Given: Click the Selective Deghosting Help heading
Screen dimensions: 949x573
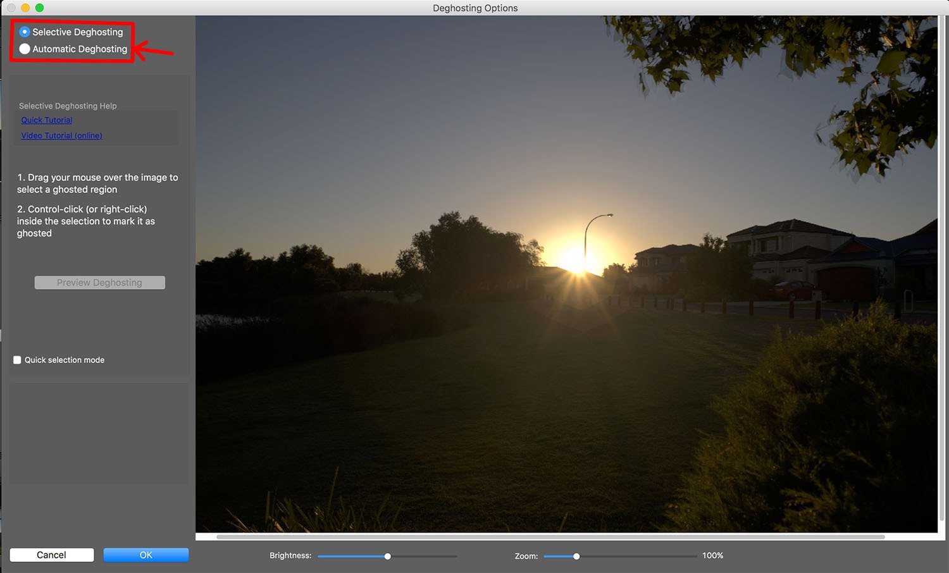Looking at the screenshot, I should pyautogui.click(x=68, y=106).
